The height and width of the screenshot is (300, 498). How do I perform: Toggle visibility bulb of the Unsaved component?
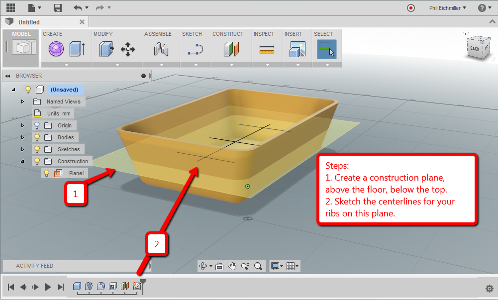point(28,90)
